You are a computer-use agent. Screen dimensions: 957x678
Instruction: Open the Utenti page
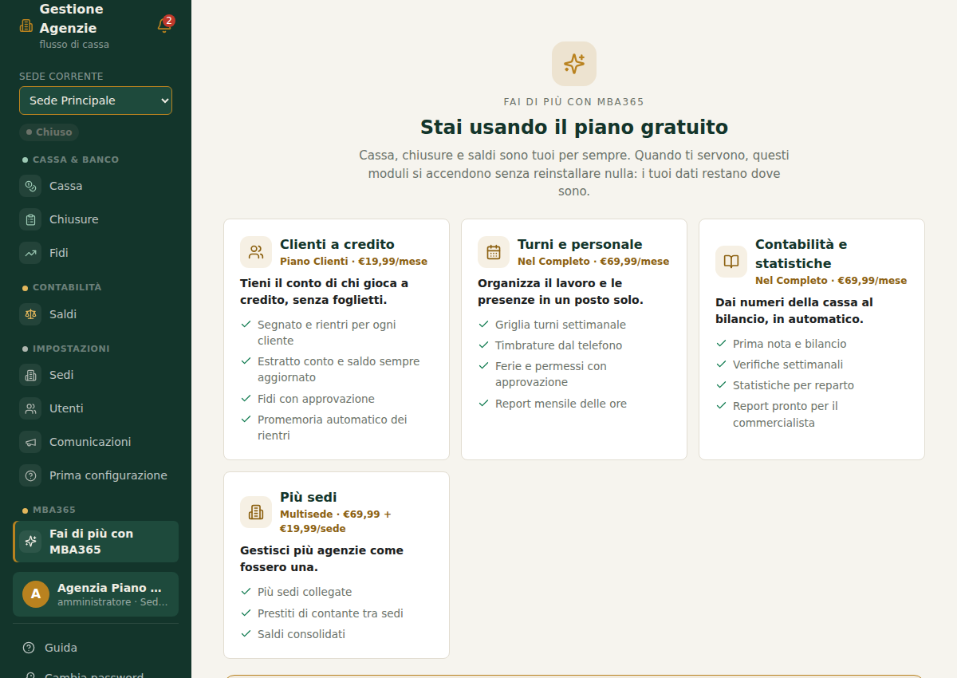point(96,408)
